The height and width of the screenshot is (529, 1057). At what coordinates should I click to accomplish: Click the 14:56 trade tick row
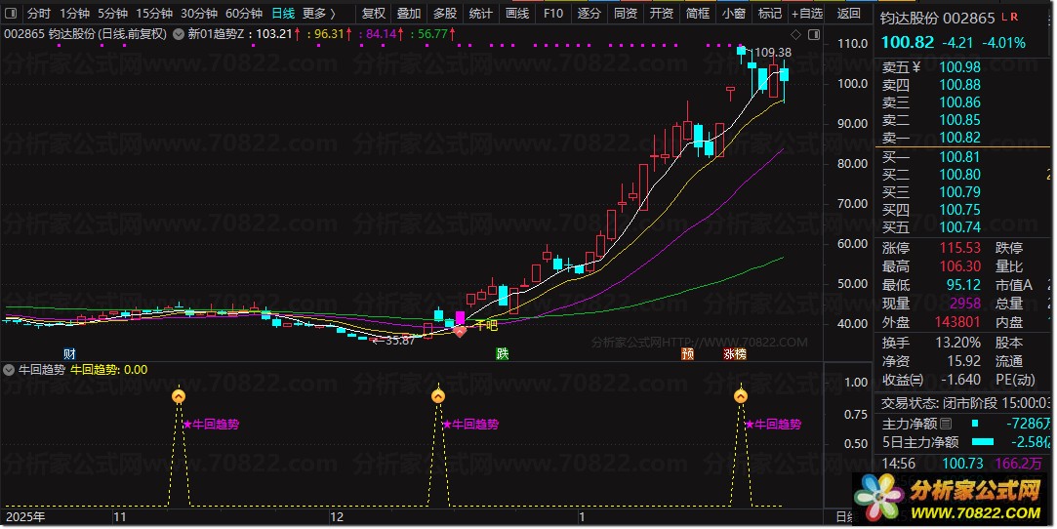tap(964, 464)
